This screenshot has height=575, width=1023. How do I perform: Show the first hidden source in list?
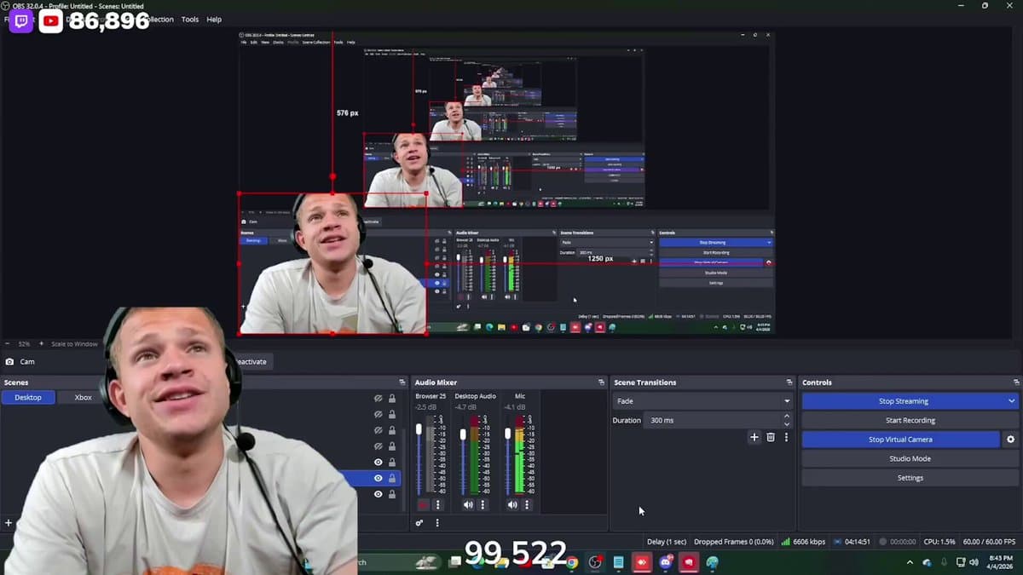pyautogui.click(x=379, y=398)
